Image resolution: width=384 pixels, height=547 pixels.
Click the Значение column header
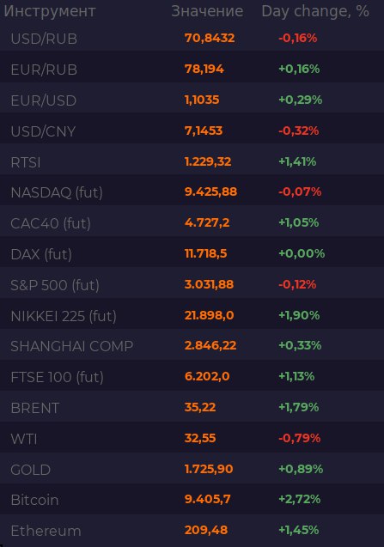[x=207, y=11]
